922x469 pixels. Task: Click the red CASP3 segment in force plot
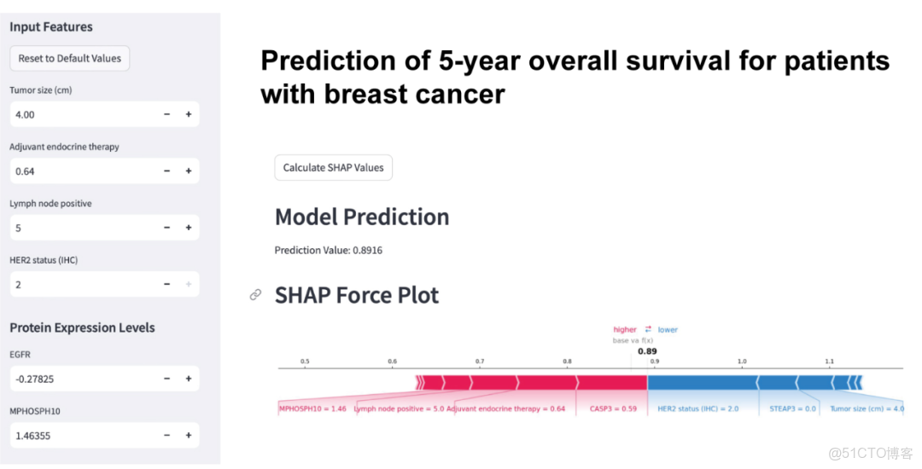pos(611,382)
